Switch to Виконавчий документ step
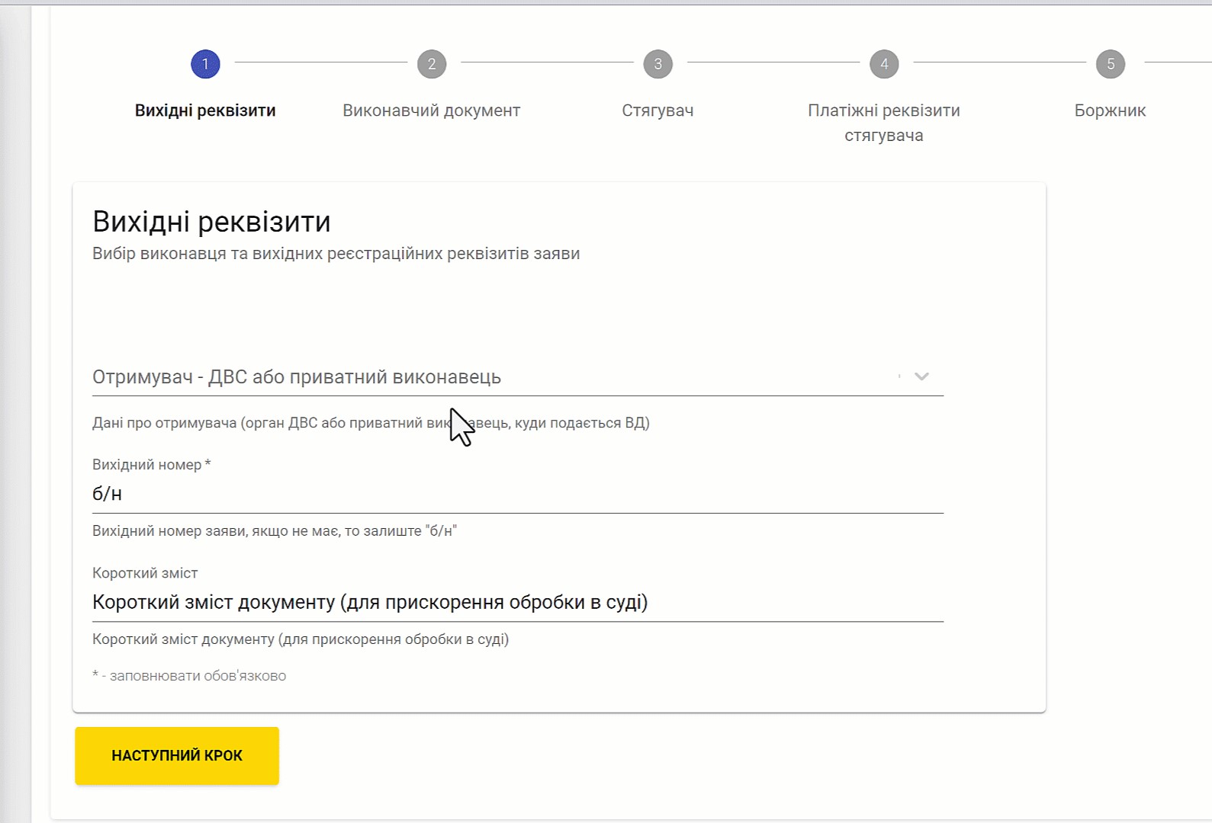Viewport: 1212px width, 823px height. (x=432, y=110)
